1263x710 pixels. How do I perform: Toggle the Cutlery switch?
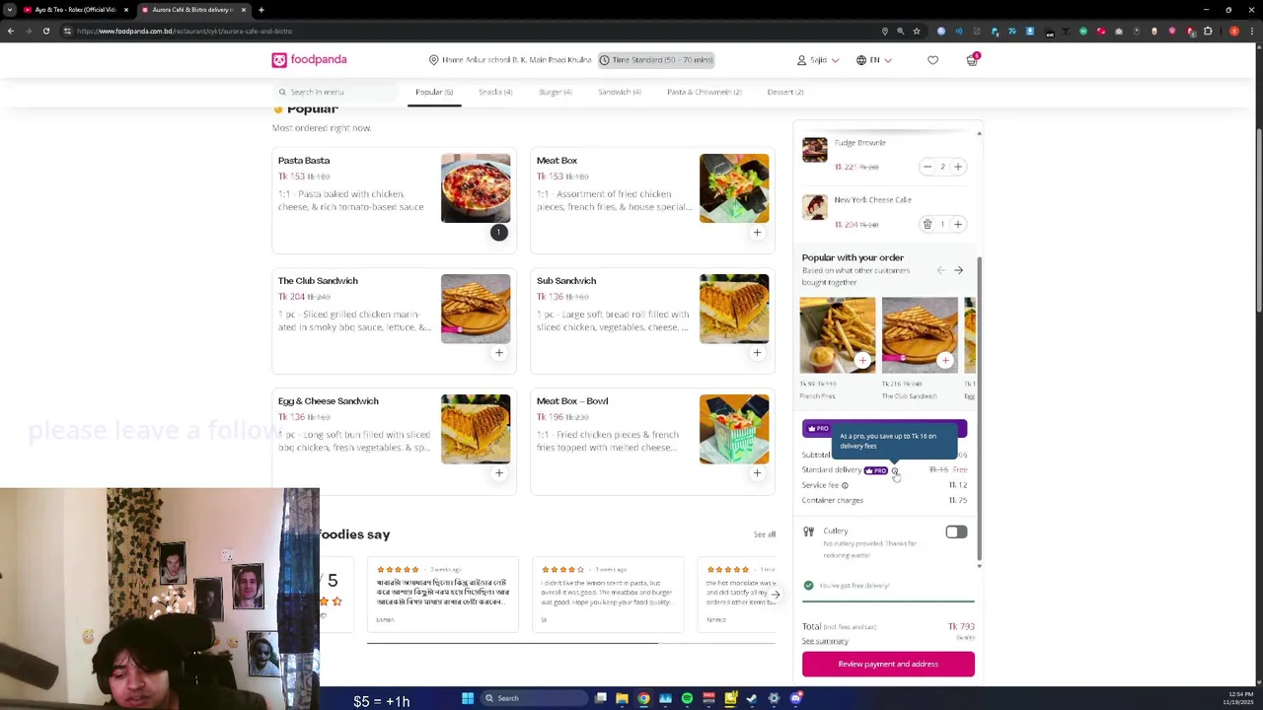[x=956, y=532]
